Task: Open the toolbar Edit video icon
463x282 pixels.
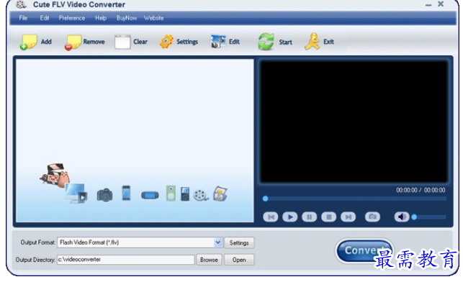Action: tap(218, 42)
